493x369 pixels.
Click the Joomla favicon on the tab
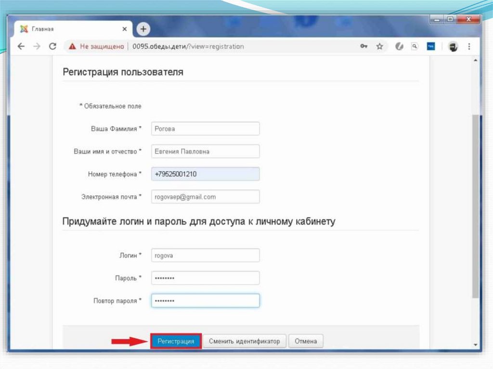(24, 29)
